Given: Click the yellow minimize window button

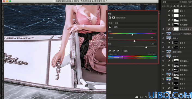Looking at the screenshot, I should (7, 1).
